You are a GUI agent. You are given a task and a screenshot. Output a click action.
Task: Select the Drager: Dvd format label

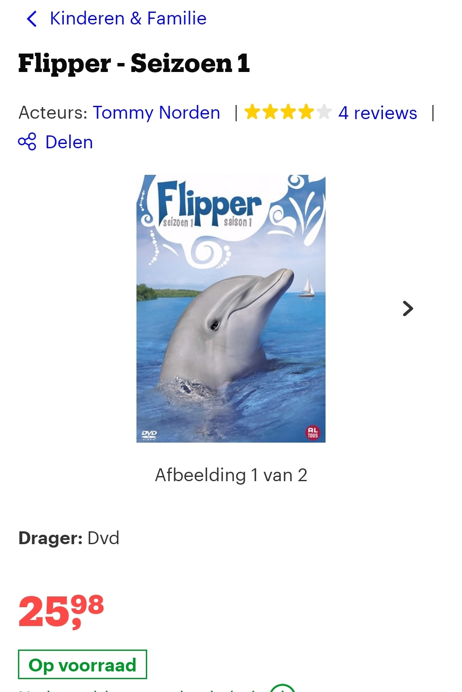[x=69, y=538]
